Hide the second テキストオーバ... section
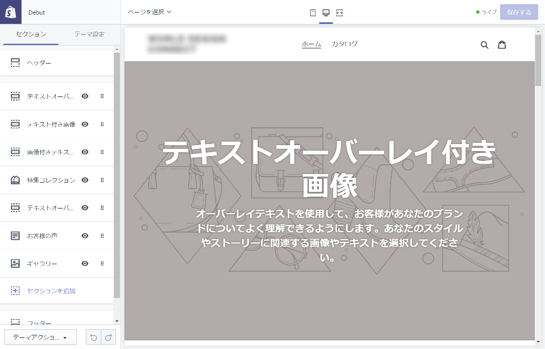This screenshot has width=545, height=349. click(85, 208)
